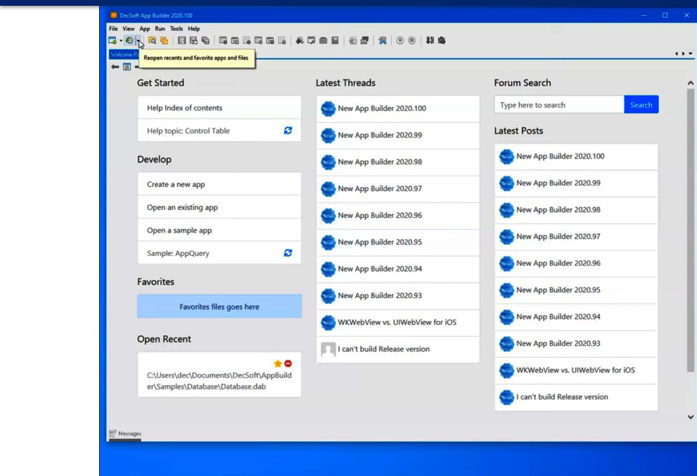697x476 pixels.
Task: Click the round Play run icon
Action: coord(400,41)
